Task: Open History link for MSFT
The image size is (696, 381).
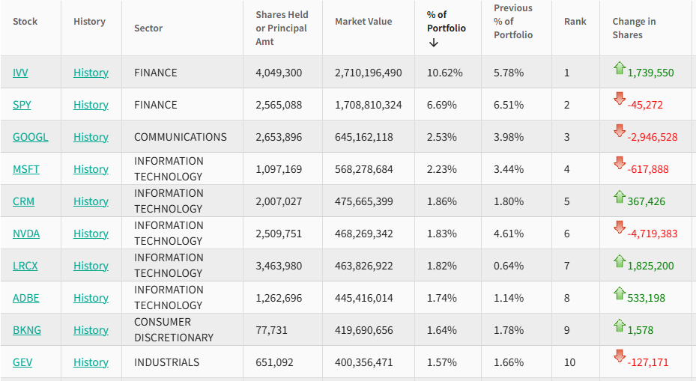Action: point(91,169)
